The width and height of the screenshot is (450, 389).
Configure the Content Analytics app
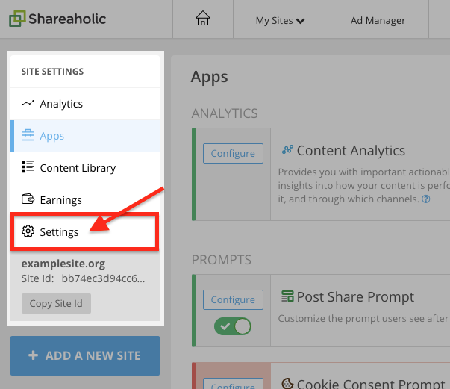(x=233, y=154)
